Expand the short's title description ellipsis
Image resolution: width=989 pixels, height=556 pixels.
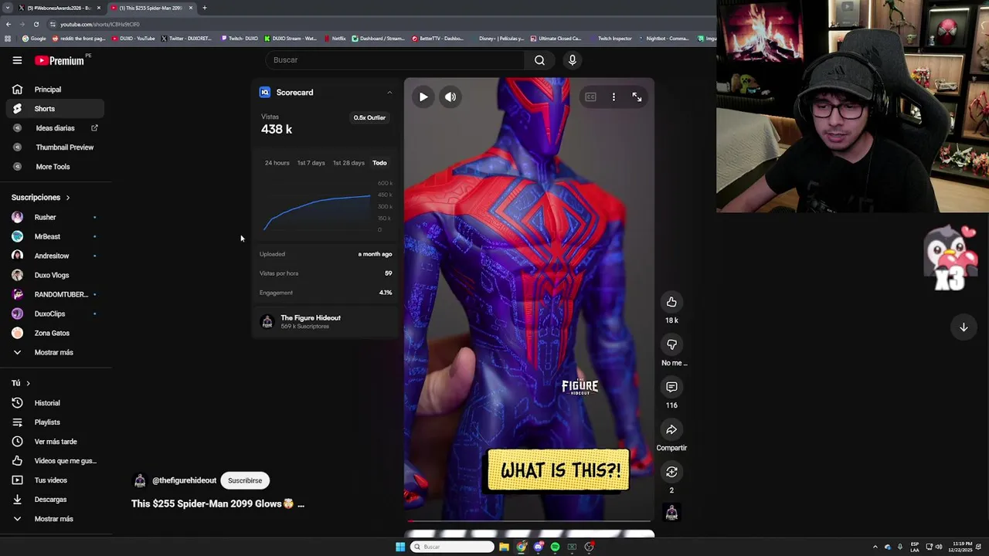pyautogui.click(x=301, y=504)
